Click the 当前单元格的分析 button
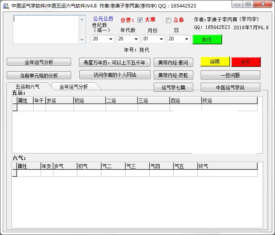 (x=39, y=76)
